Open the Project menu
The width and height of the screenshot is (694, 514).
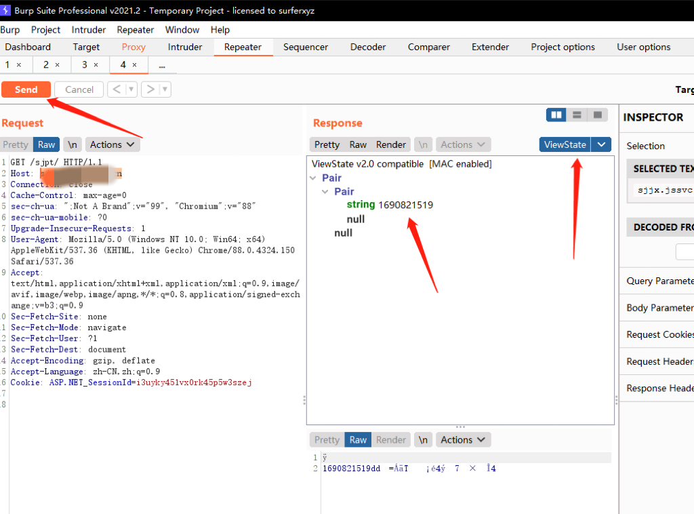[x=45, y=30]
